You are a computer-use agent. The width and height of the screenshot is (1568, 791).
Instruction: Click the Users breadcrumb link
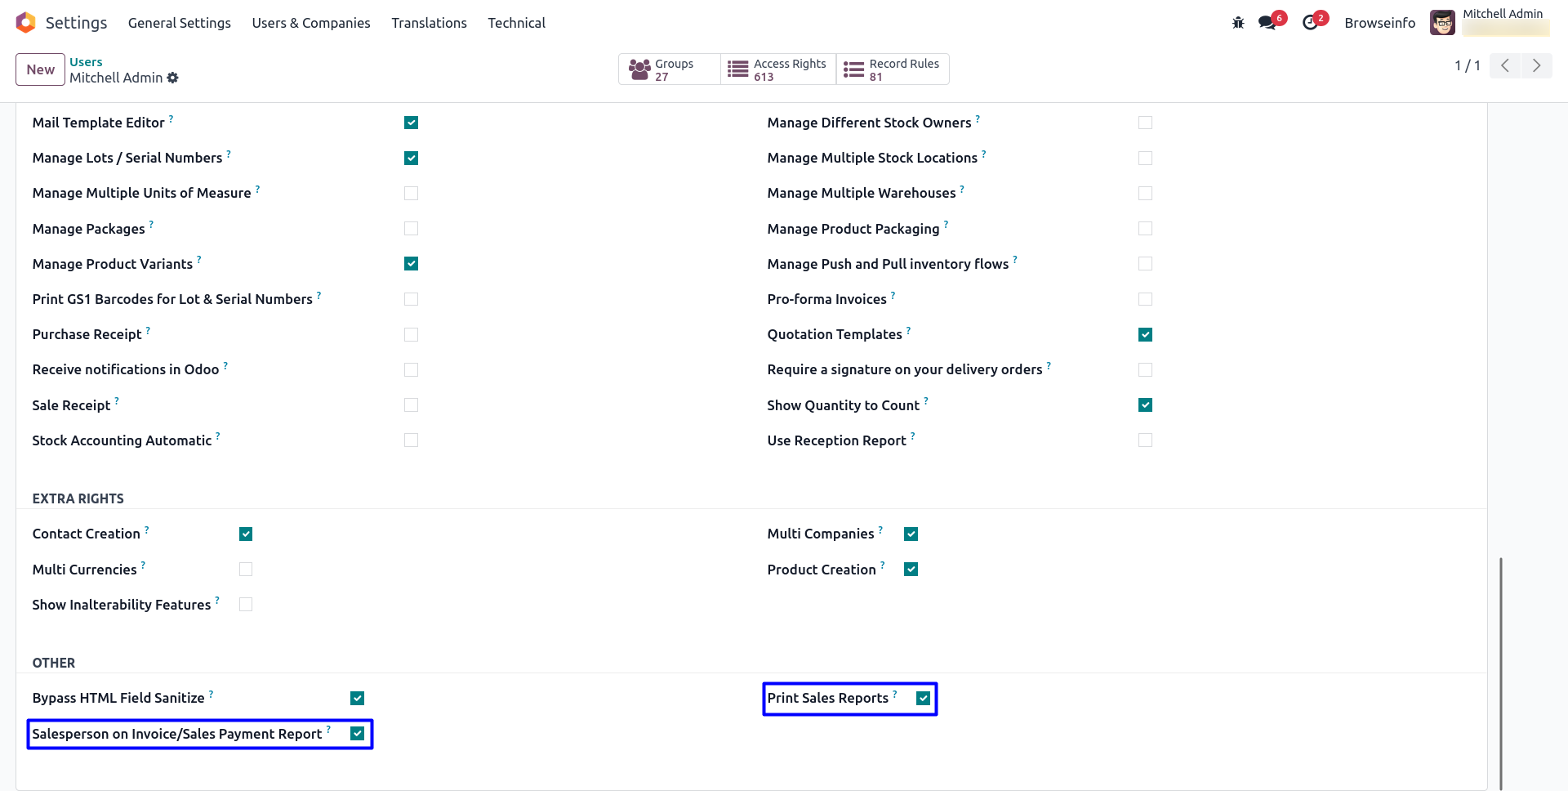[x=86, y=62]
